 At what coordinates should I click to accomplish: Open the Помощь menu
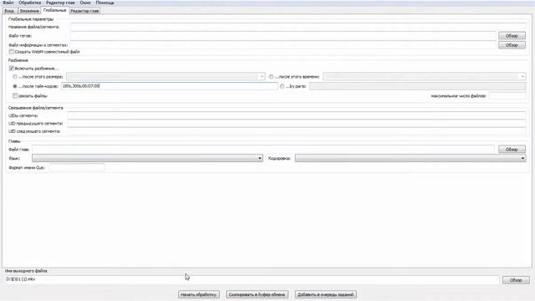click(x=104, y=3)
